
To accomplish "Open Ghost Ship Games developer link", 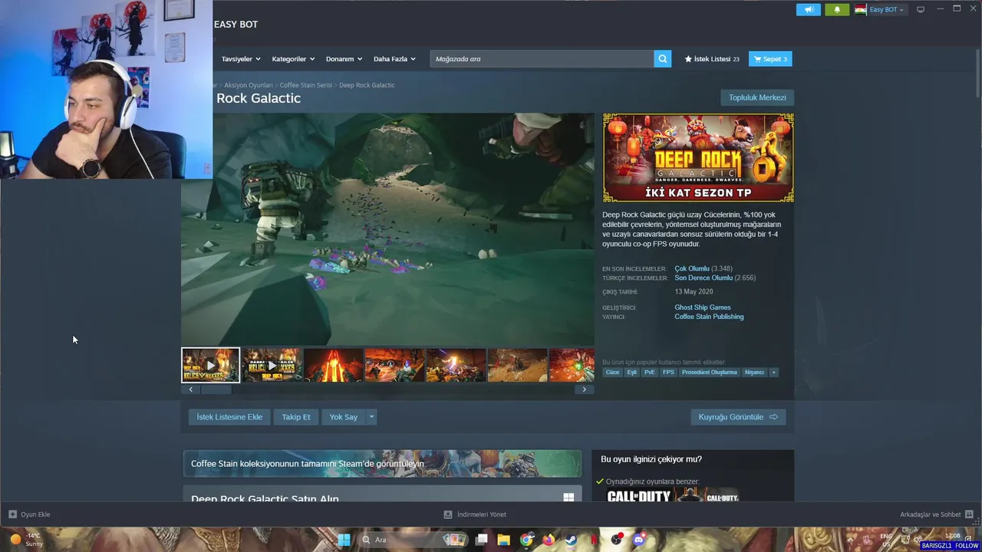I will point(703,307).
